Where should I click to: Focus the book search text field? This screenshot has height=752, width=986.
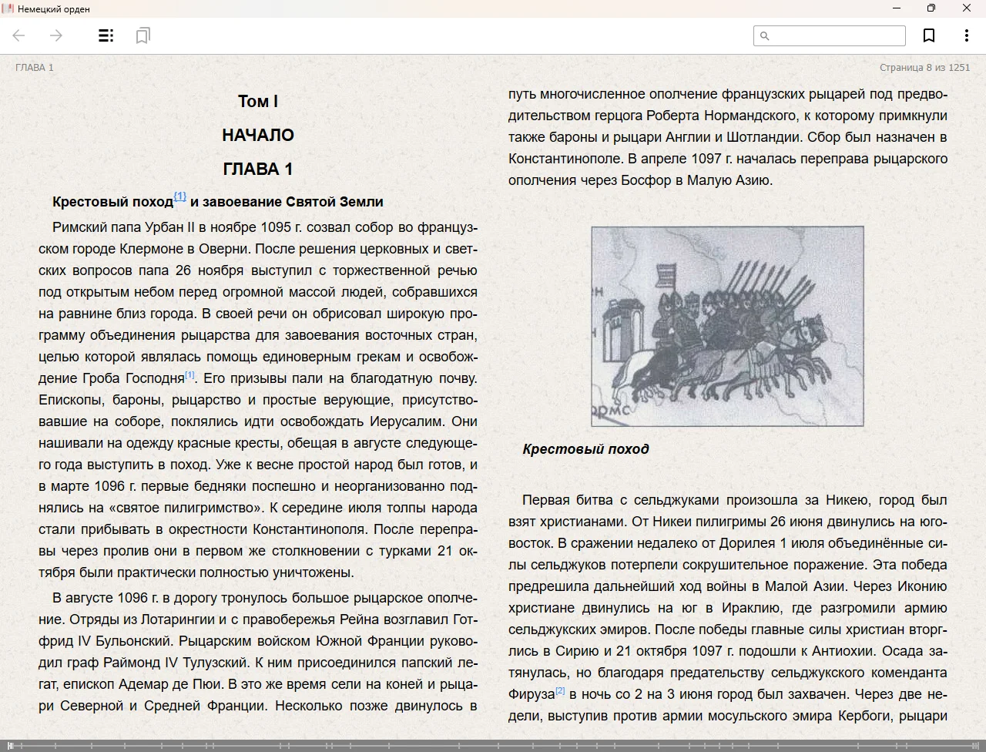coord(837,35)
